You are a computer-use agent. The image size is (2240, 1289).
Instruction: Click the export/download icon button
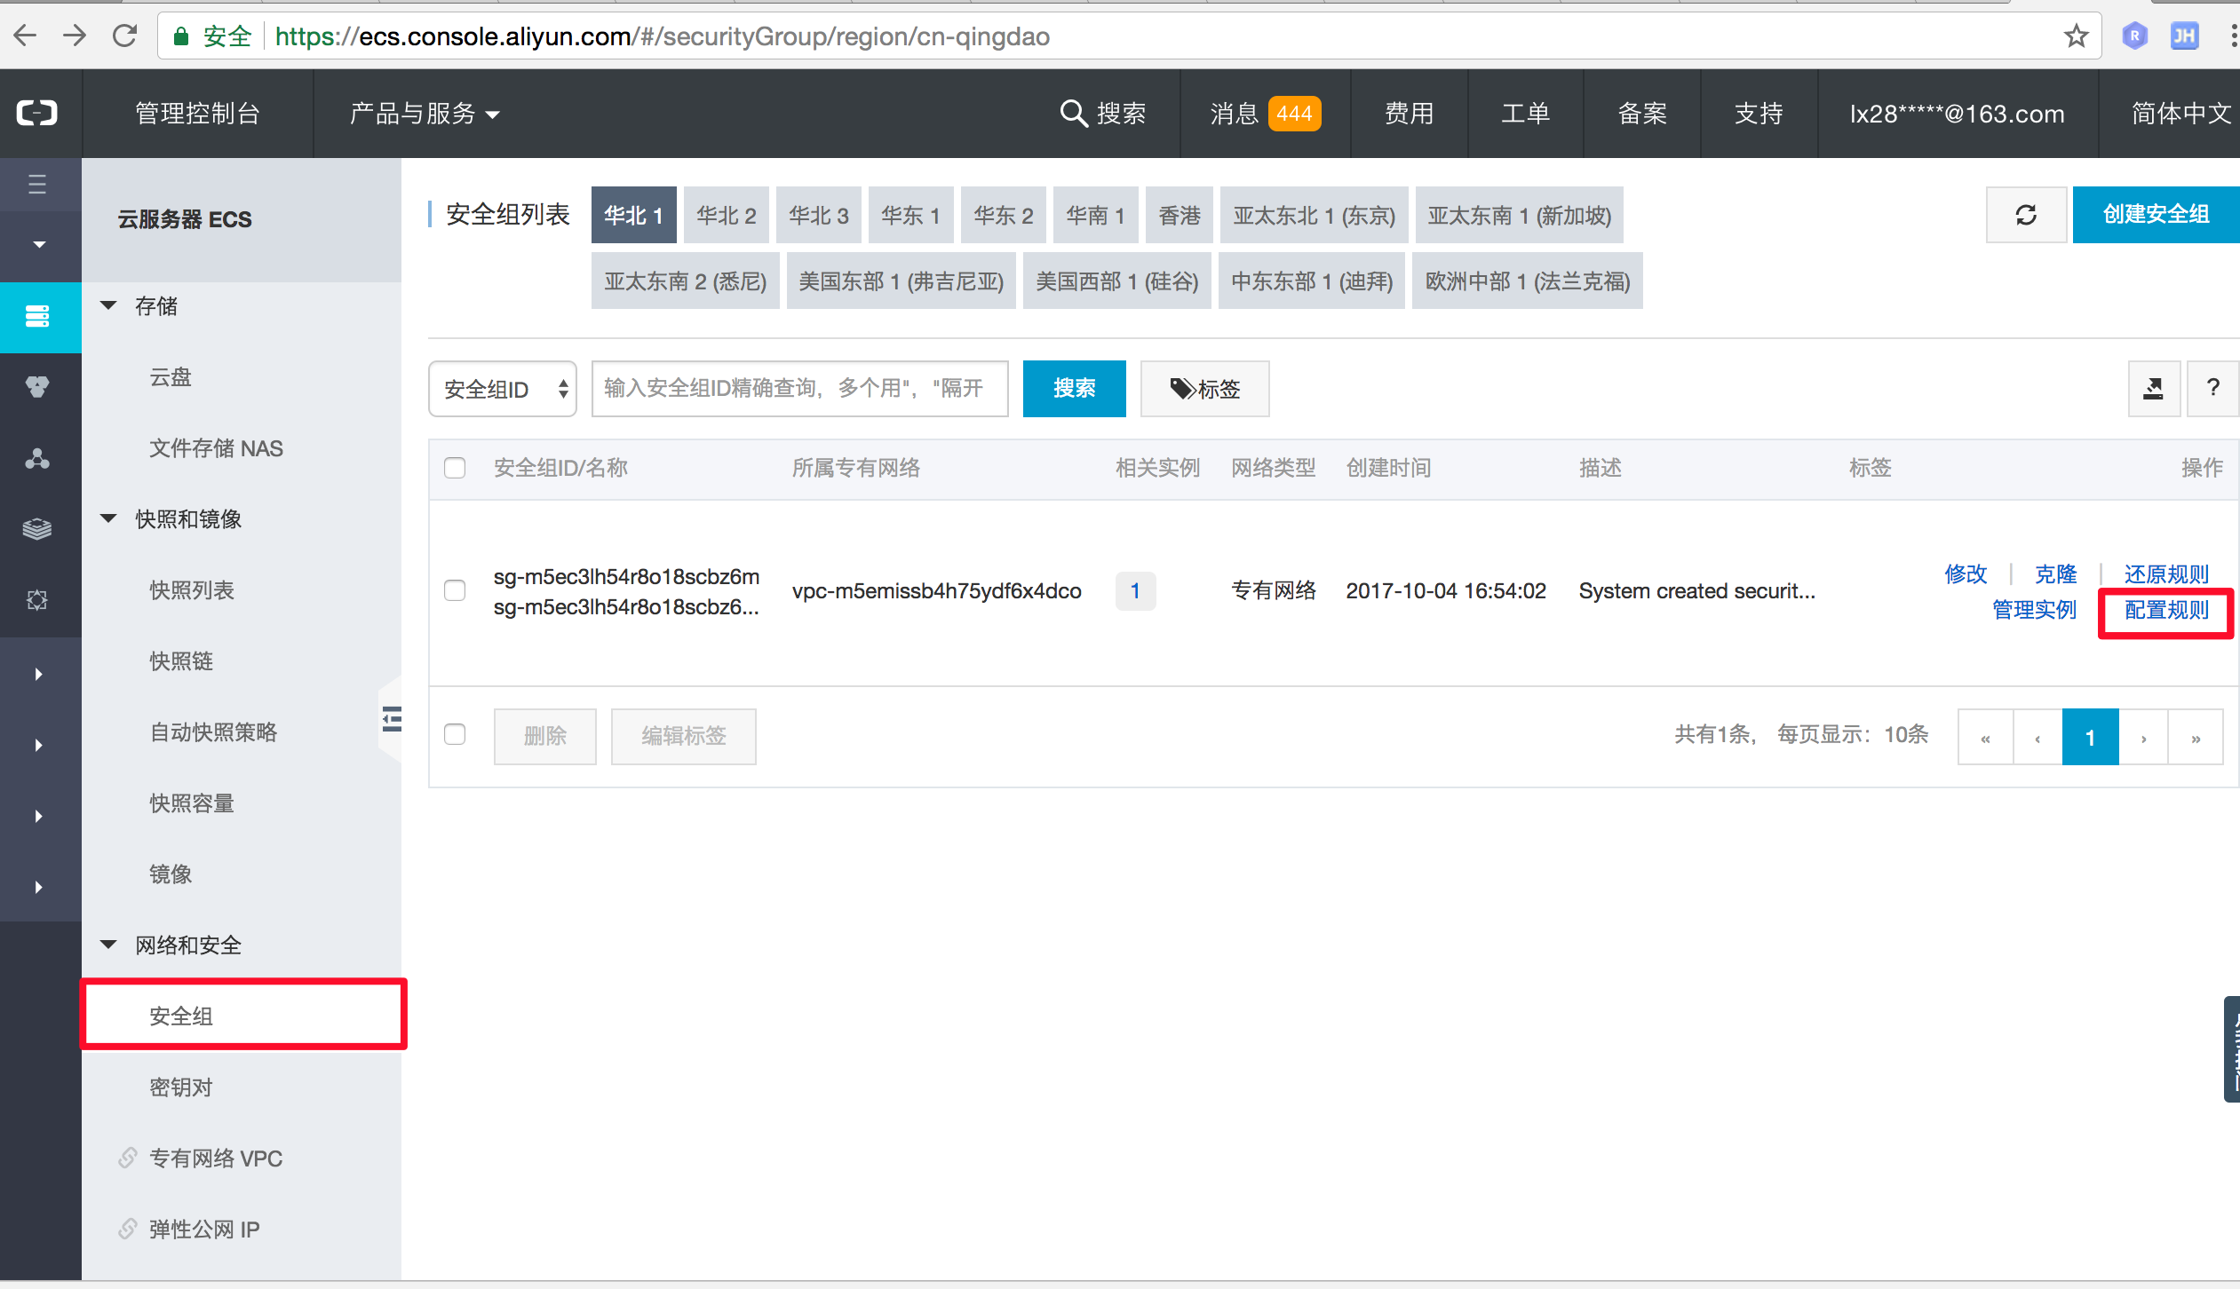click(x=2153, y=388)
